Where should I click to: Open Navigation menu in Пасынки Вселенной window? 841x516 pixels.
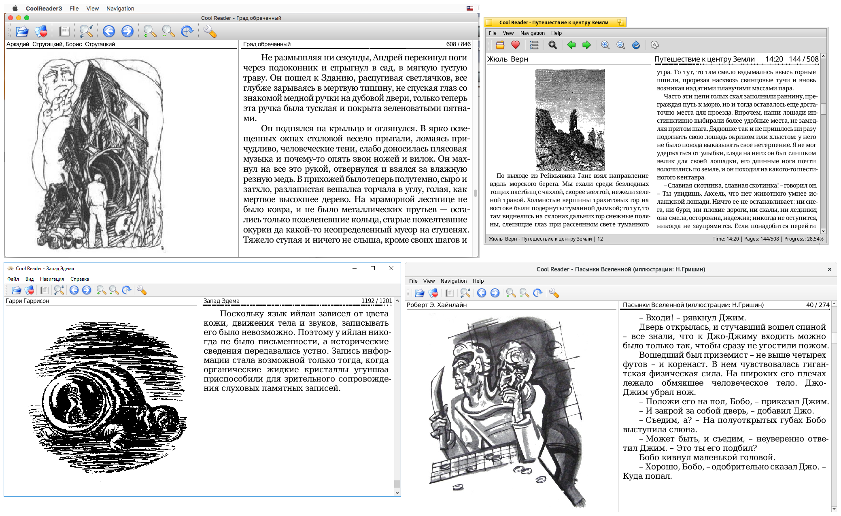point(454,281)
